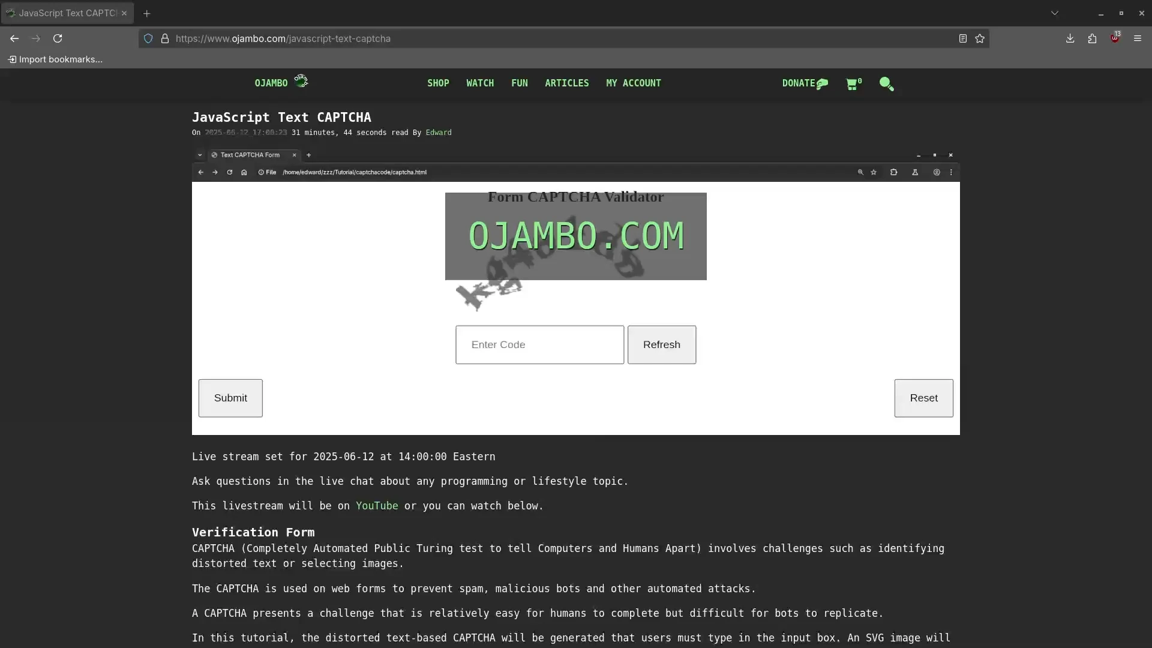Click the zoom magnifier in embedded screenshot toolbar
This screenshot has height=648, width=1152.
[860, 172]
